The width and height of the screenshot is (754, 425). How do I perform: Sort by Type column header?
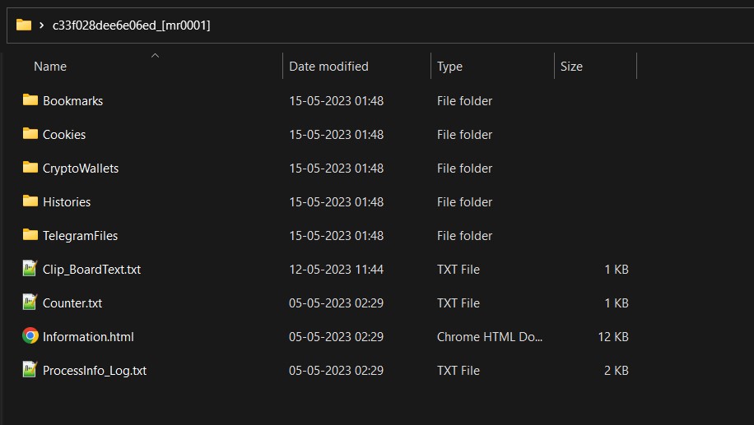[449, 67]
